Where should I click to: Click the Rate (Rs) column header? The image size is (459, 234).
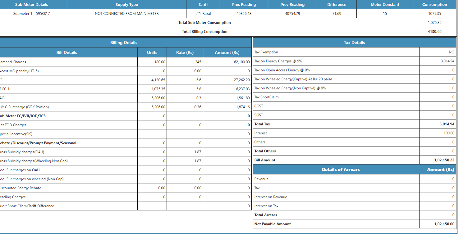click(185, 52)
